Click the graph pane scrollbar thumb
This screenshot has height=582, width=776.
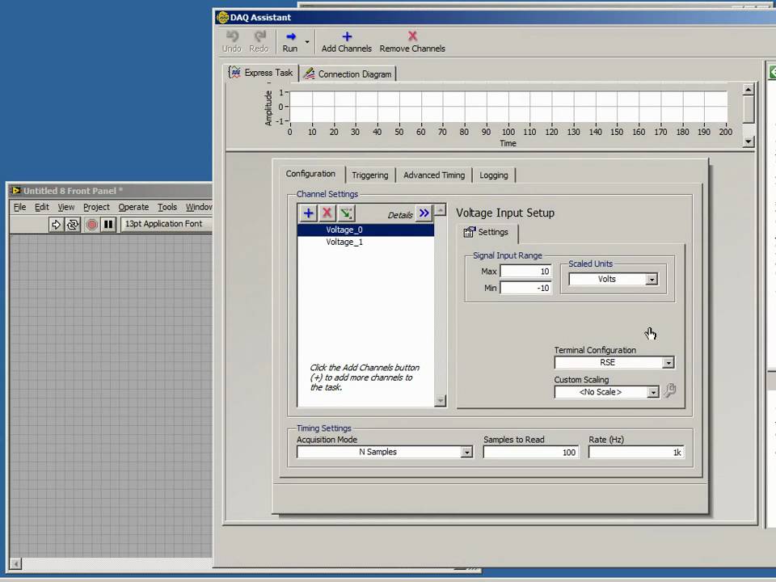point(749,109)
